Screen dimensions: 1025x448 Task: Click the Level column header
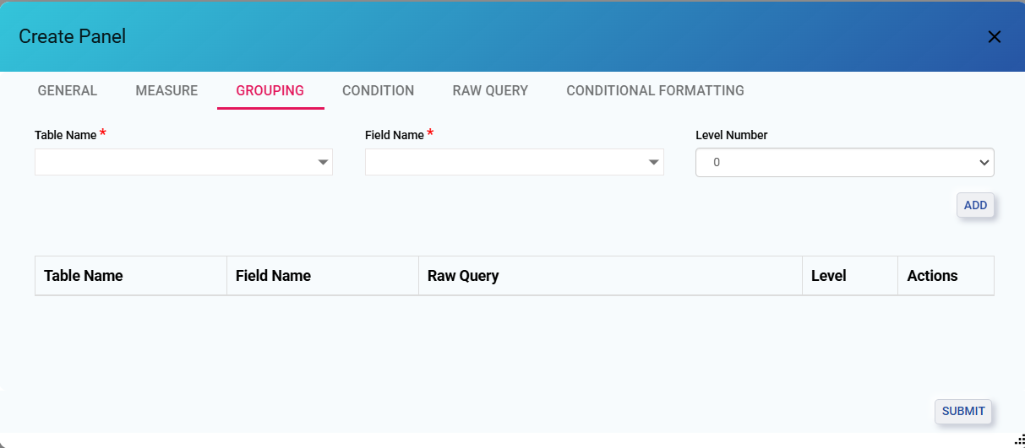click(x=850, y=276)
